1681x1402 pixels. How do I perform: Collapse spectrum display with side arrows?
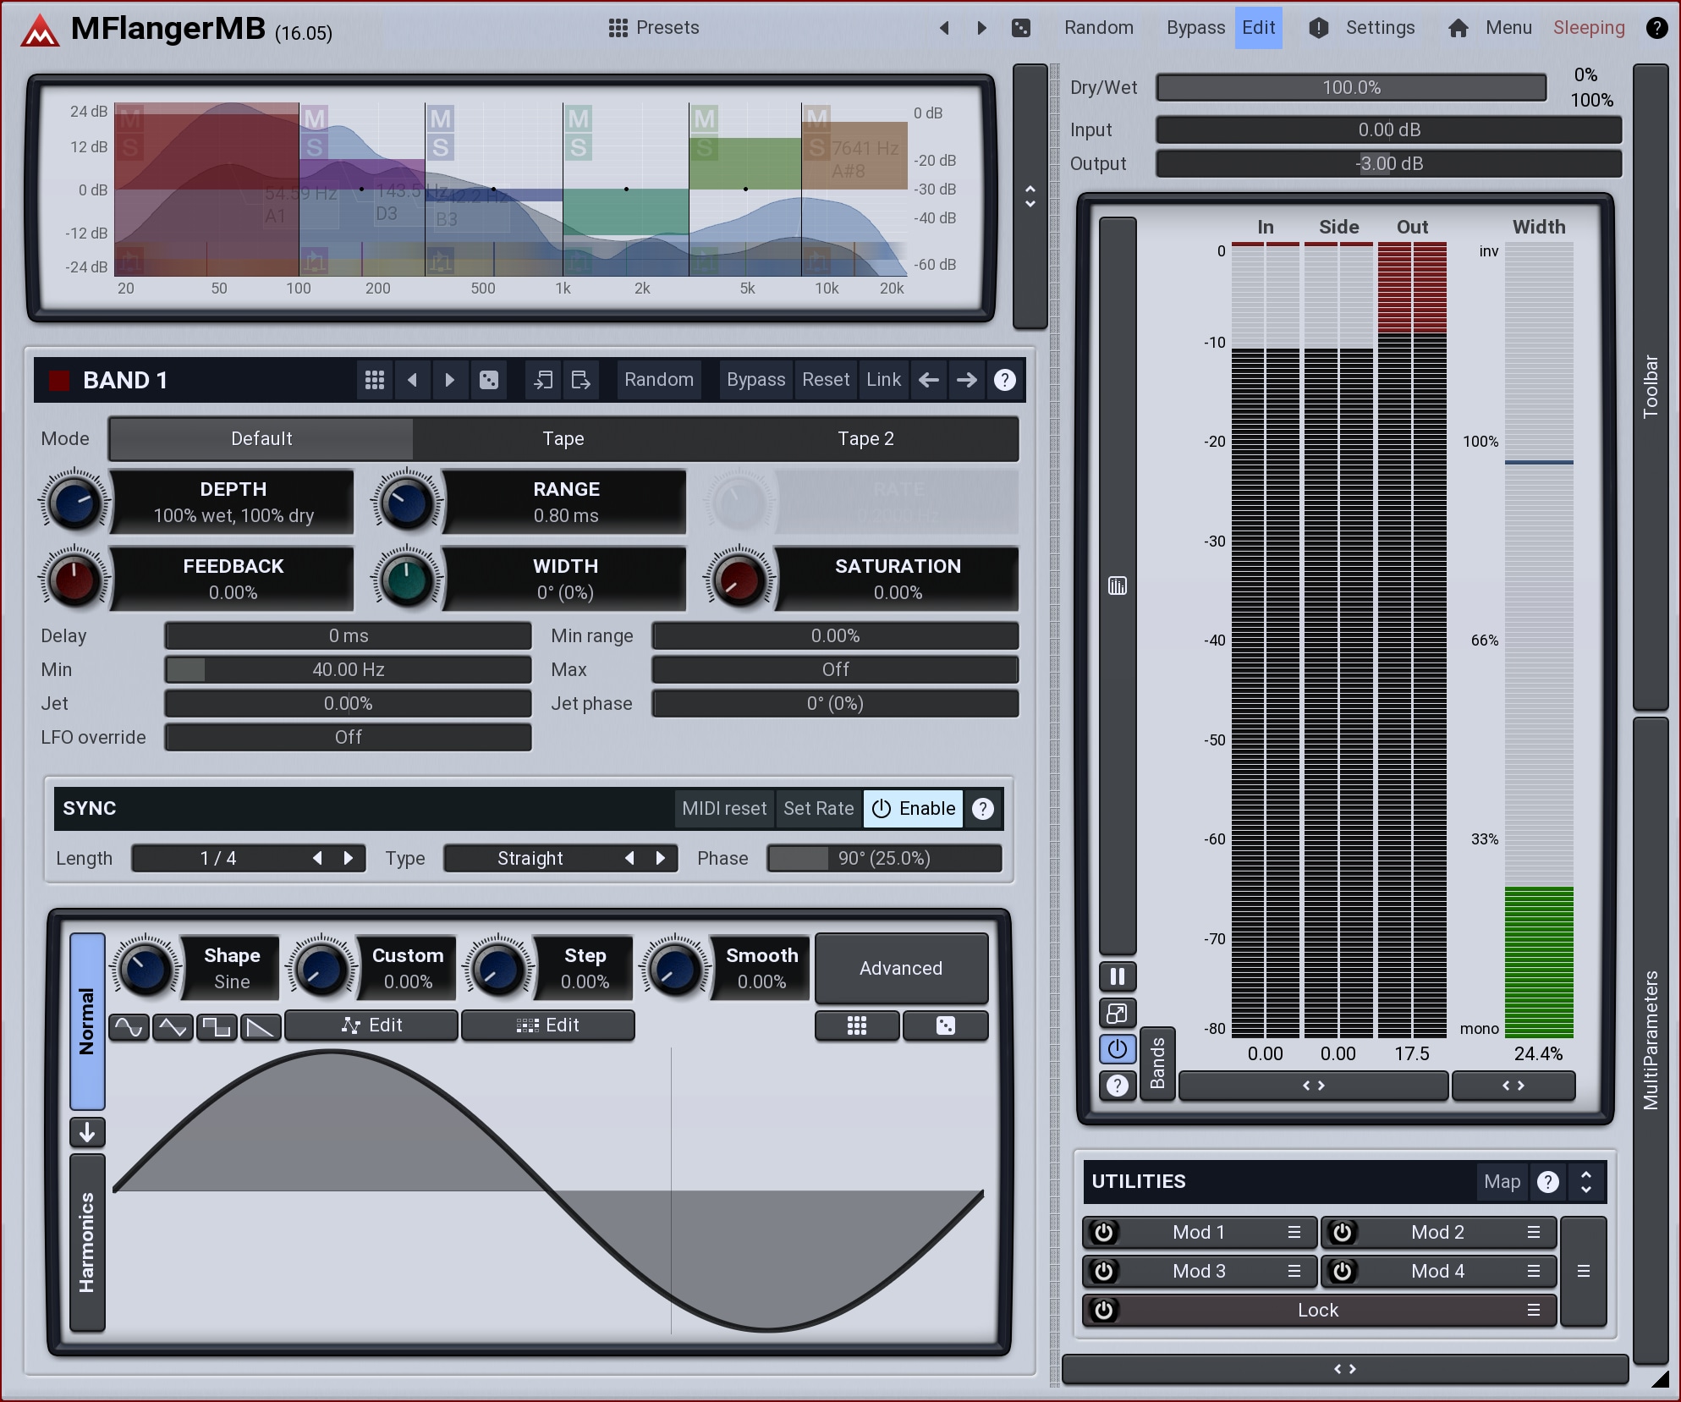[1030, 196]
